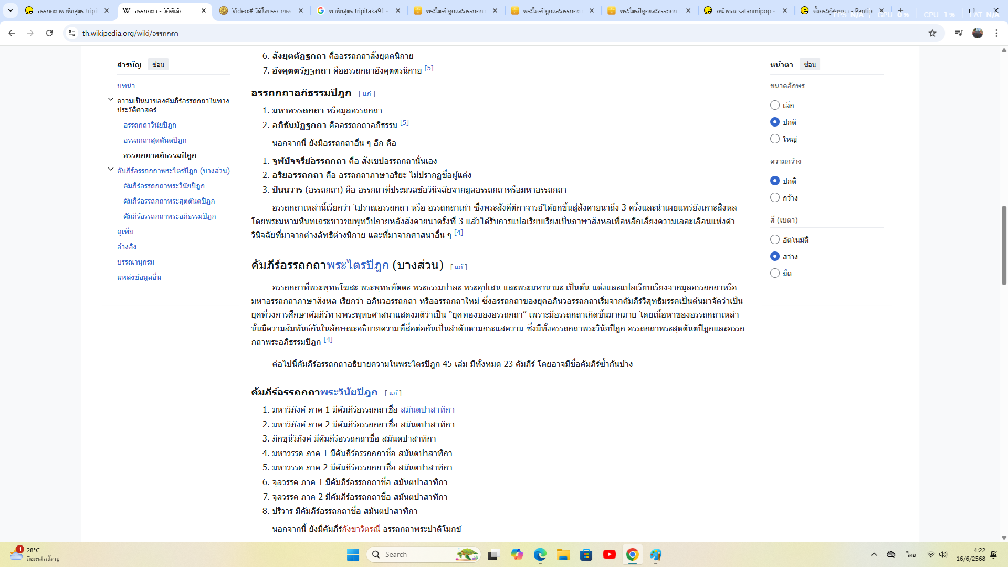Select the มืด dark color option
Screen dimensions: 1008x567
pyautogui.click(x=775, y=273)
